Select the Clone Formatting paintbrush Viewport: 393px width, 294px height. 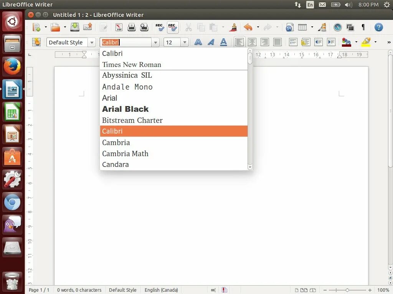[x=233, y=27]
